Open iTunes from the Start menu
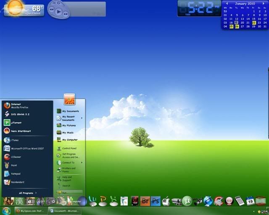269x215 pixels. [x=27, y=140]
